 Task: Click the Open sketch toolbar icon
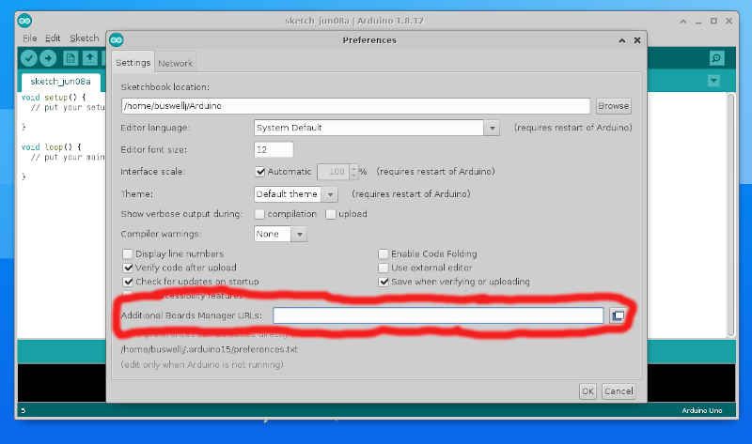tap(89, 58)
